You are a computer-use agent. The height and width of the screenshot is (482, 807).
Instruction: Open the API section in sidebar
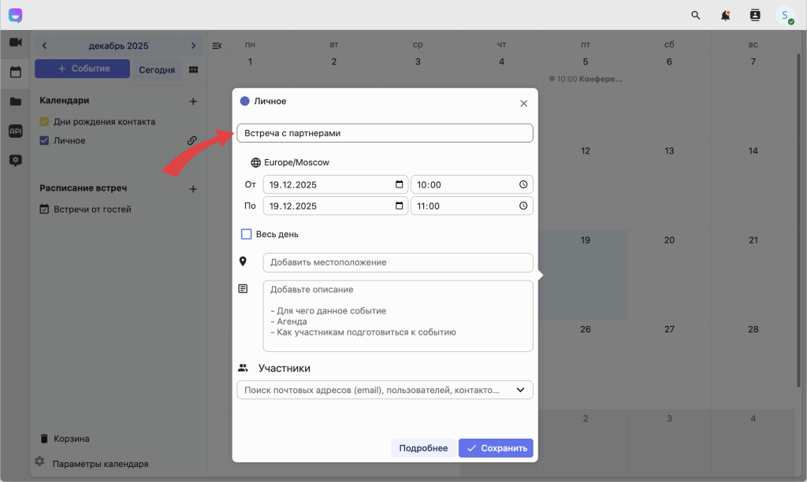pyautogui.click(x=15, y=131)
